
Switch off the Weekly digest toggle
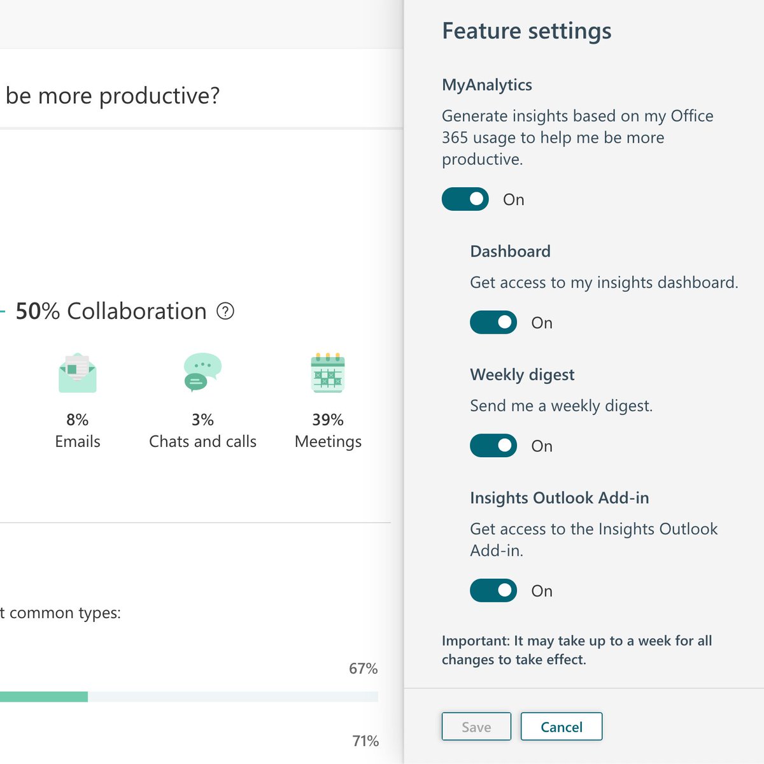493,446
